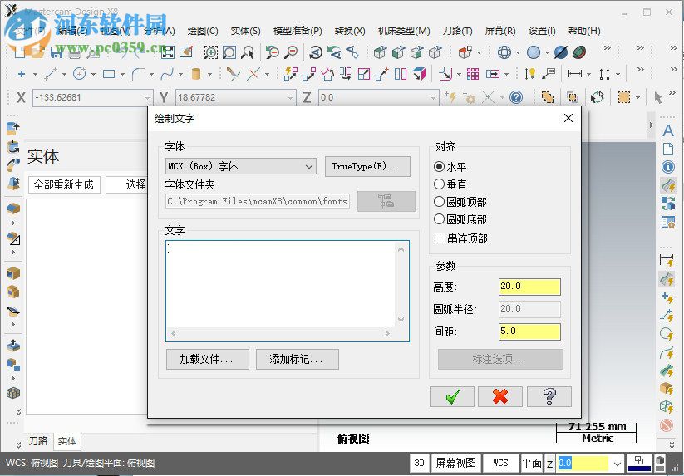Screen dimensions: 684x476
Task: Expand more toolbar items chevron at top right
Action: 672,47
